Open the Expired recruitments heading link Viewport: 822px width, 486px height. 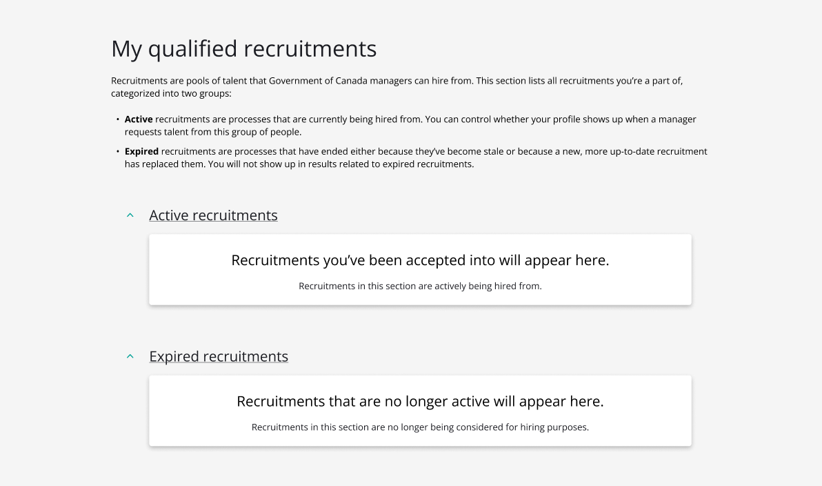tap(219, 356)
